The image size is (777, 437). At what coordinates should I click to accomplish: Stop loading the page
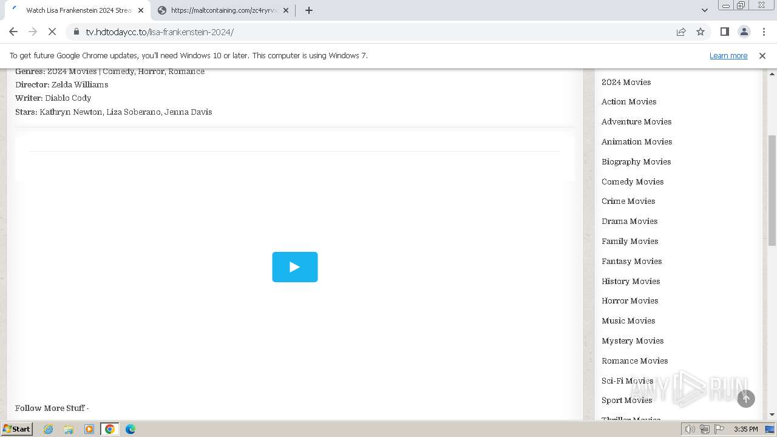coord(52,32)
